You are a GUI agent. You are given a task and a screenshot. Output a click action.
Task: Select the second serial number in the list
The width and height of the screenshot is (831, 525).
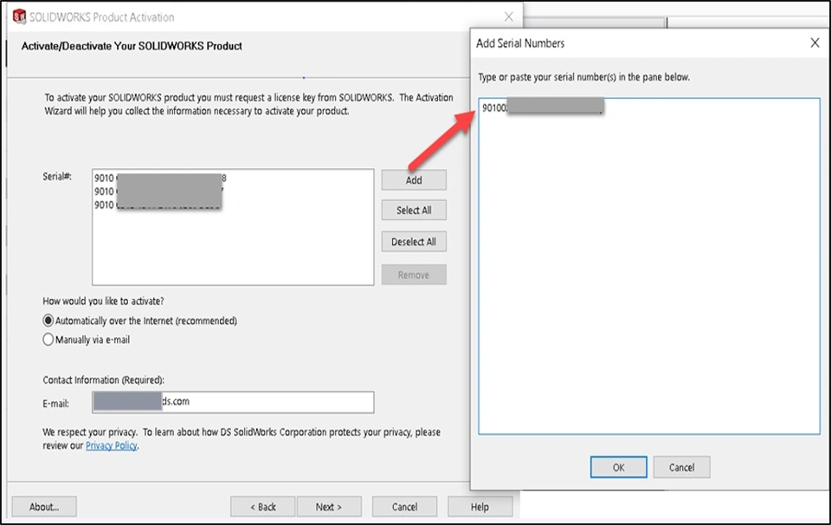(x=159, y=191)
